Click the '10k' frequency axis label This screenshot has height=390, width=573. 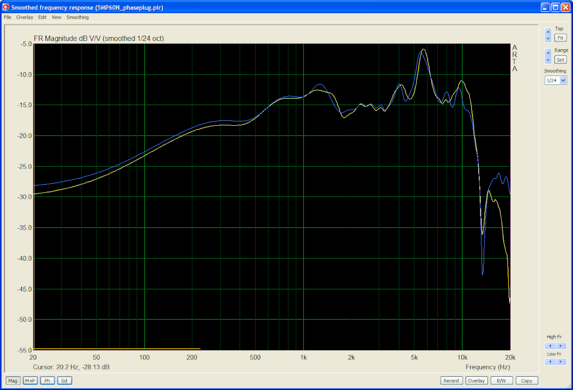(x=462, y=357)
